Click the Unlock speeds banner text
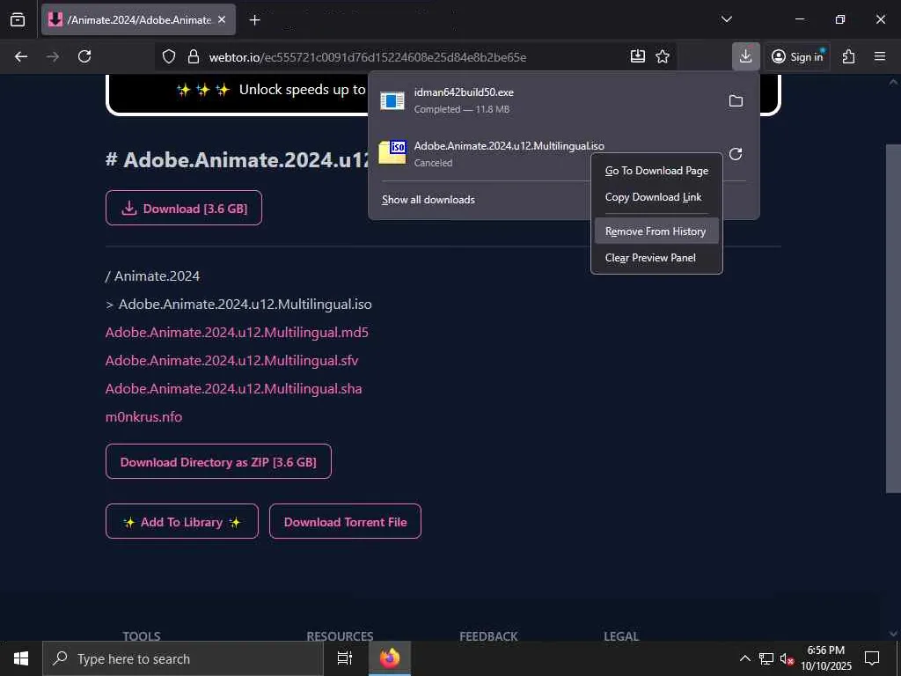Viewport: 901px width, 676px height. pyautogui.click(x=303, y=90)
